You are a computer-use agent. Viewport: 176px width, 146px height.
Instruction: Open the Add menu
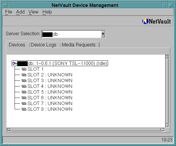pyautogui.click(x=20, y=12)
